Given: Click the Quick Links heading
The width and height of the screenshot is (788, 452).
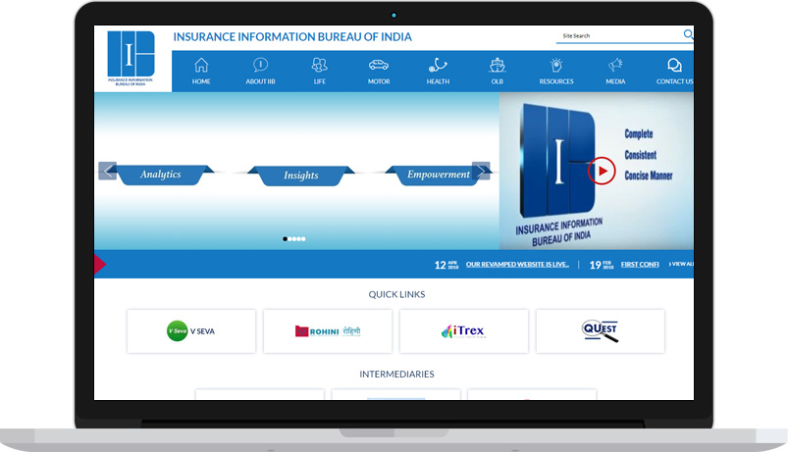Looking at the screenshot, I should 396,294.
